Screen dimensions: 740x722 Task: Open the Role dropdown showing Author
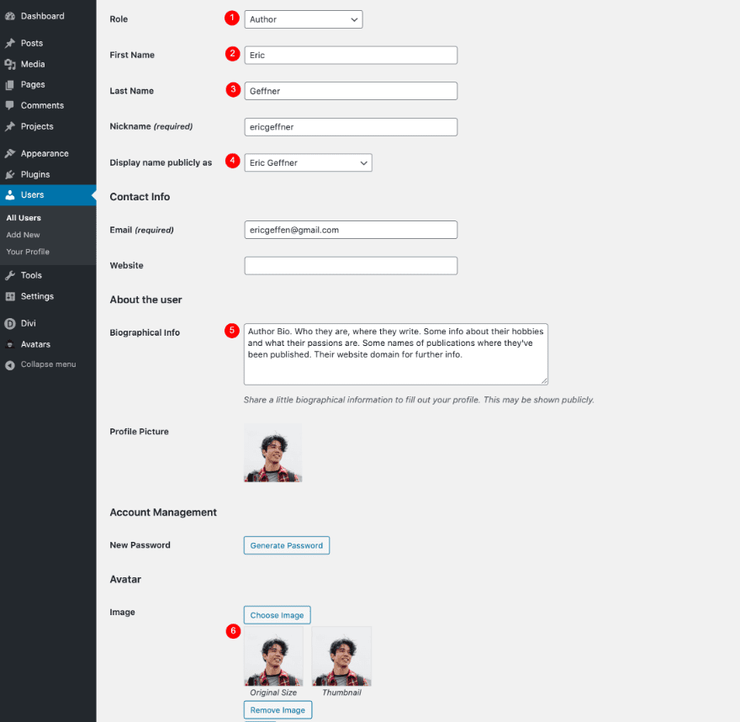pyautogui.click(x=303, y=19)
